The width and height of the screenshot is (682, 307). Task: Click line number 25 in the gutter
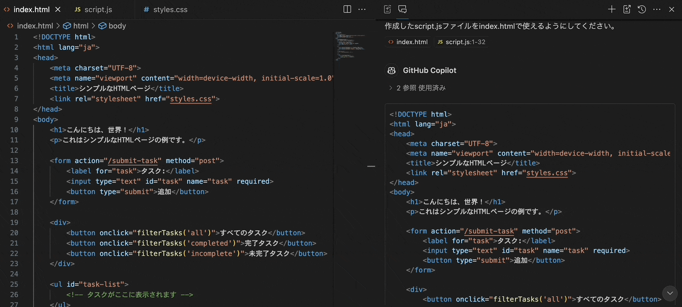14,284
